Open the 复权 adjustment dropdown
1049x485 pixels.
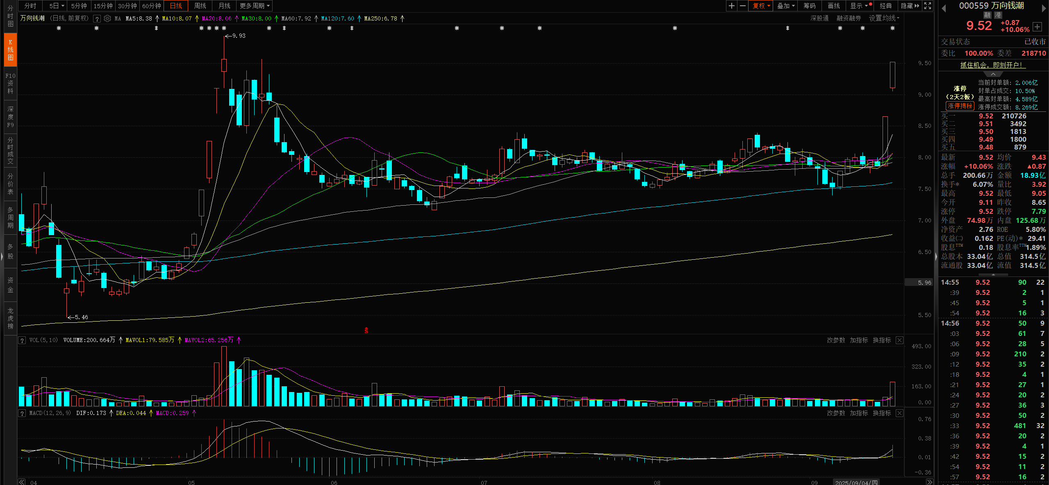[761, 6]
